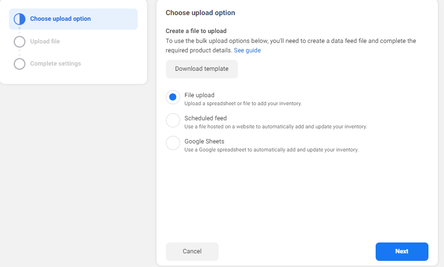This screenshot has width=444, height=267.
Task: Proceed with the blue Next button
Action: [x=402, y=251]
